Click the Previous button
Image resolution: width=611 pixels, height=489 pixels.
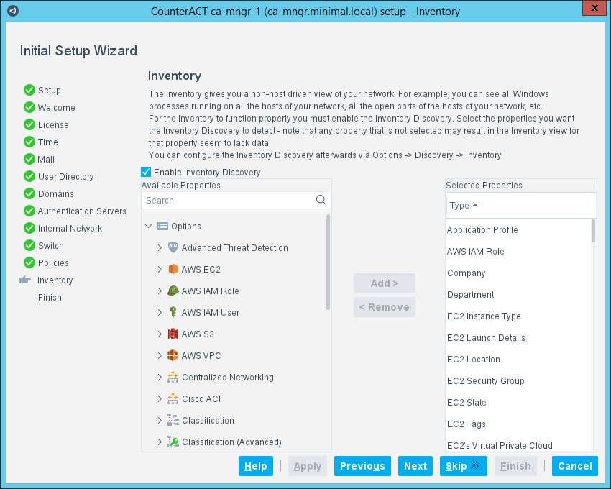coord(362,466)
